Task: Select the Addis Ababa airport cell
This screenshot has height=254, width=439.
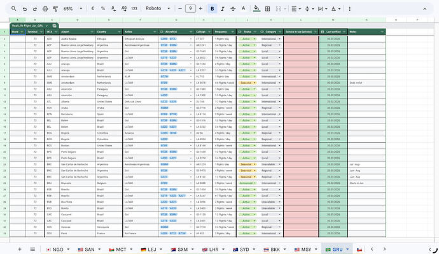Action: pyautogui.click(x=78, y=39)
